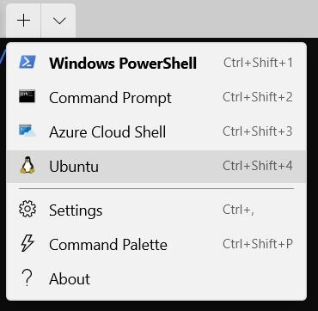
Task: Click the Ctrl+Shift+P shortcut label
Action: point(258,244)
